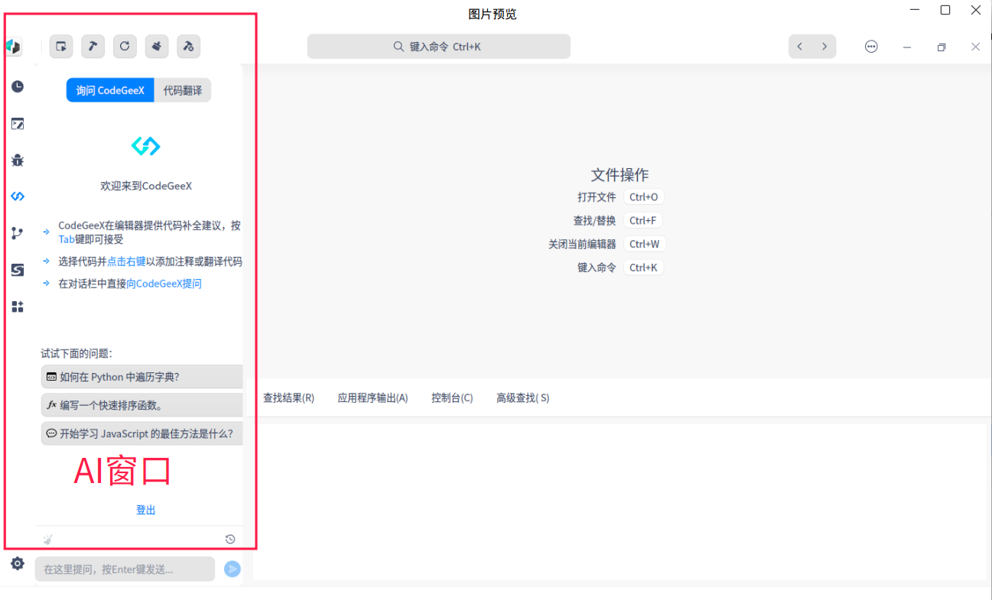Click the 试试下面的问题 label

76,353
